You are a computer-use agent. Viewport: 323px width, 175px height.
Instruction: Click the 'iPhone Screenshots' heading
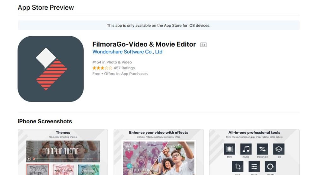pyautogui.click(x=45, y=121)
